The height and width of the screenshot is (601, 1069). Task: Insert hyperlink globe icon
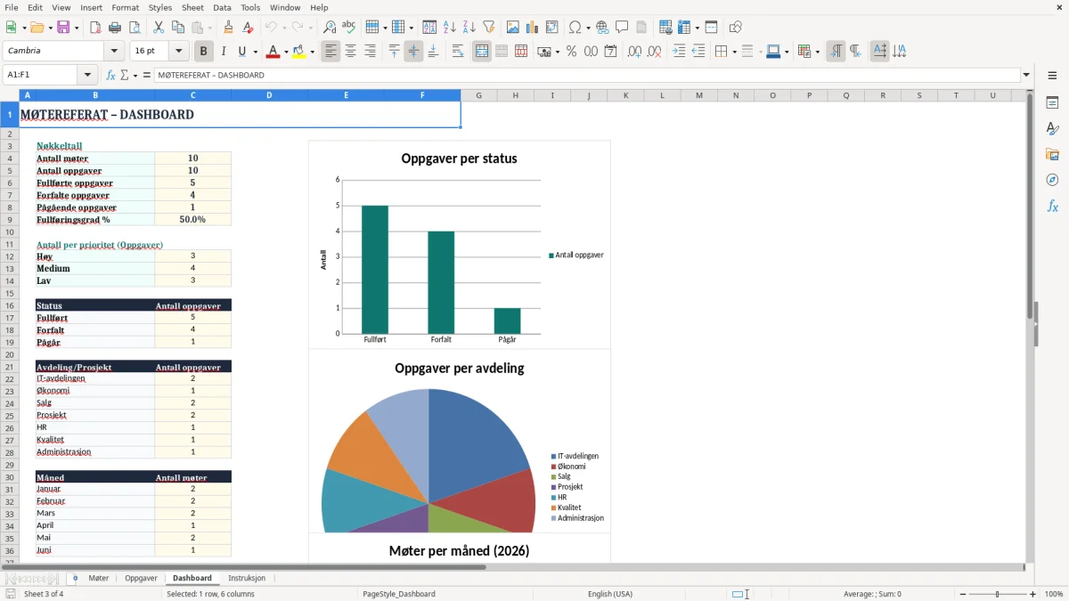click(603, 28)
